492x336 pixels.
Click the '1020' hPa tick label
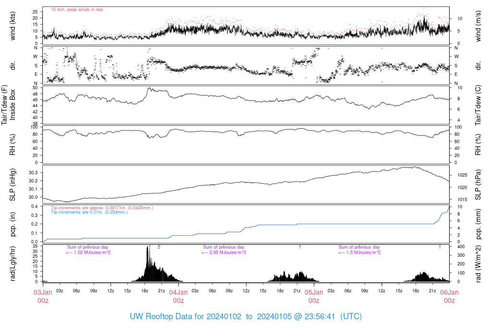(x=462, y=188)
